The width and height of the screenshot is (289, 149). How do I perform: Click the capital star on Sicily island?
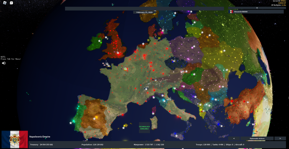tap(176, 136)
